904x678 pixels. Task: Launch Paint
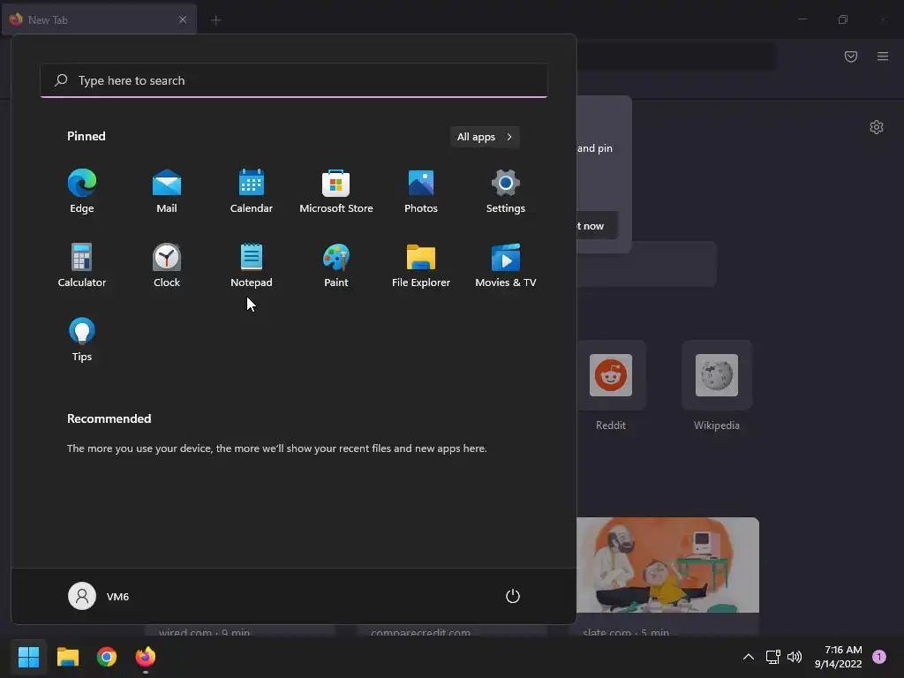click(x=336, y=266)
